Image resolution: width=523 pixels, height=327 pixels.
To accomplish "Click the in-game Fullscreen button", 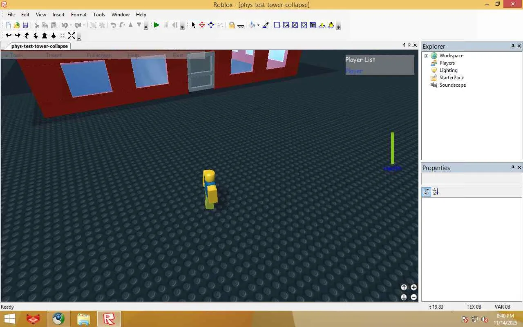I will coord(99,55).
